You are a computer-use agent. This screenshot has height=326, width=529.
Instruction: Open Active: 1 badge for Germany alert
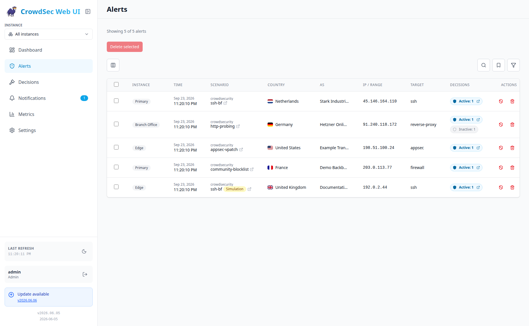(466, 120)
